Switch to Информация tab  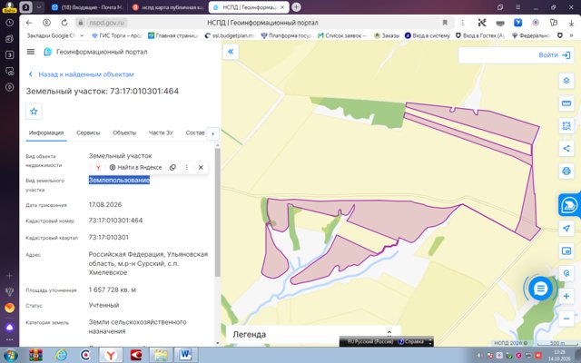46,132
